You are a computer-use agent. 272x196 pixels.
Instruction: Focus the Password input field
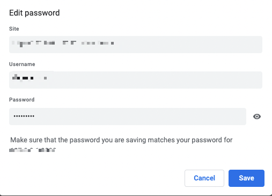[x=128, y=117]
